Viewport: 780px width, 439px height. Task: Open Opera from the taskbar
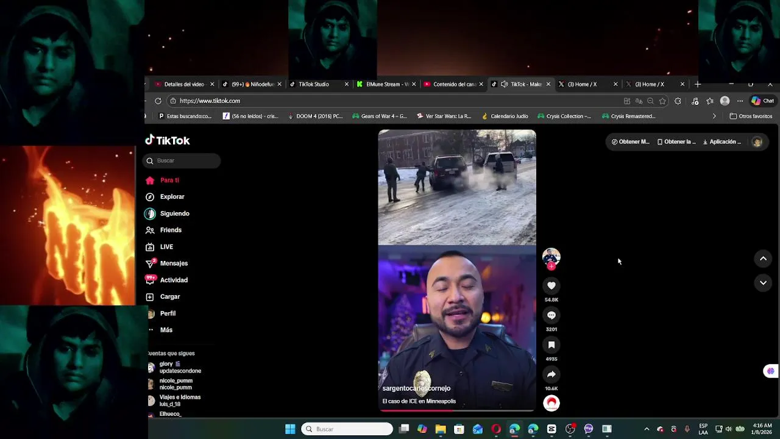click(x=496, y=429)
